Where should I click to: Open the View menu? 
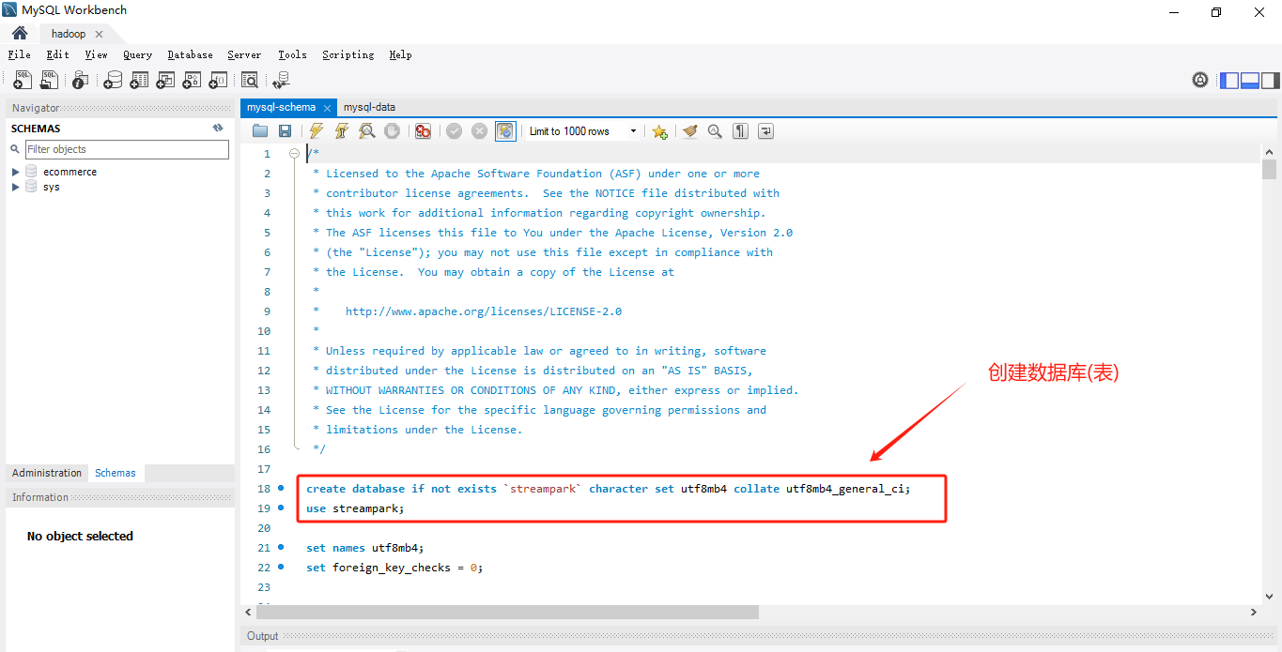(x=96, y=54)
